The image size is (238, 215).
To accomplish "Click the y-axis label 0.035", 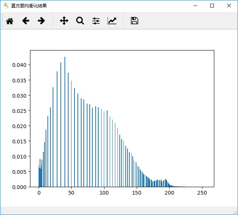I will click(x=19, y=80).
